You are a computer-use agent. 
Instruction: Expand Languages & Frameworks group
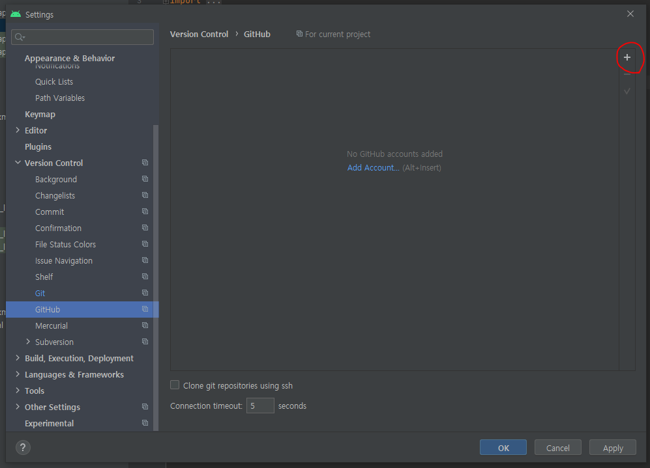pos(18,374)
